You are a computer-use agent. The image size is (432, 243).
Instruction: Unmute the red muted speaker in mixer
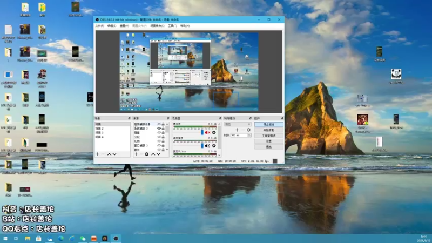tap(207, 132)
